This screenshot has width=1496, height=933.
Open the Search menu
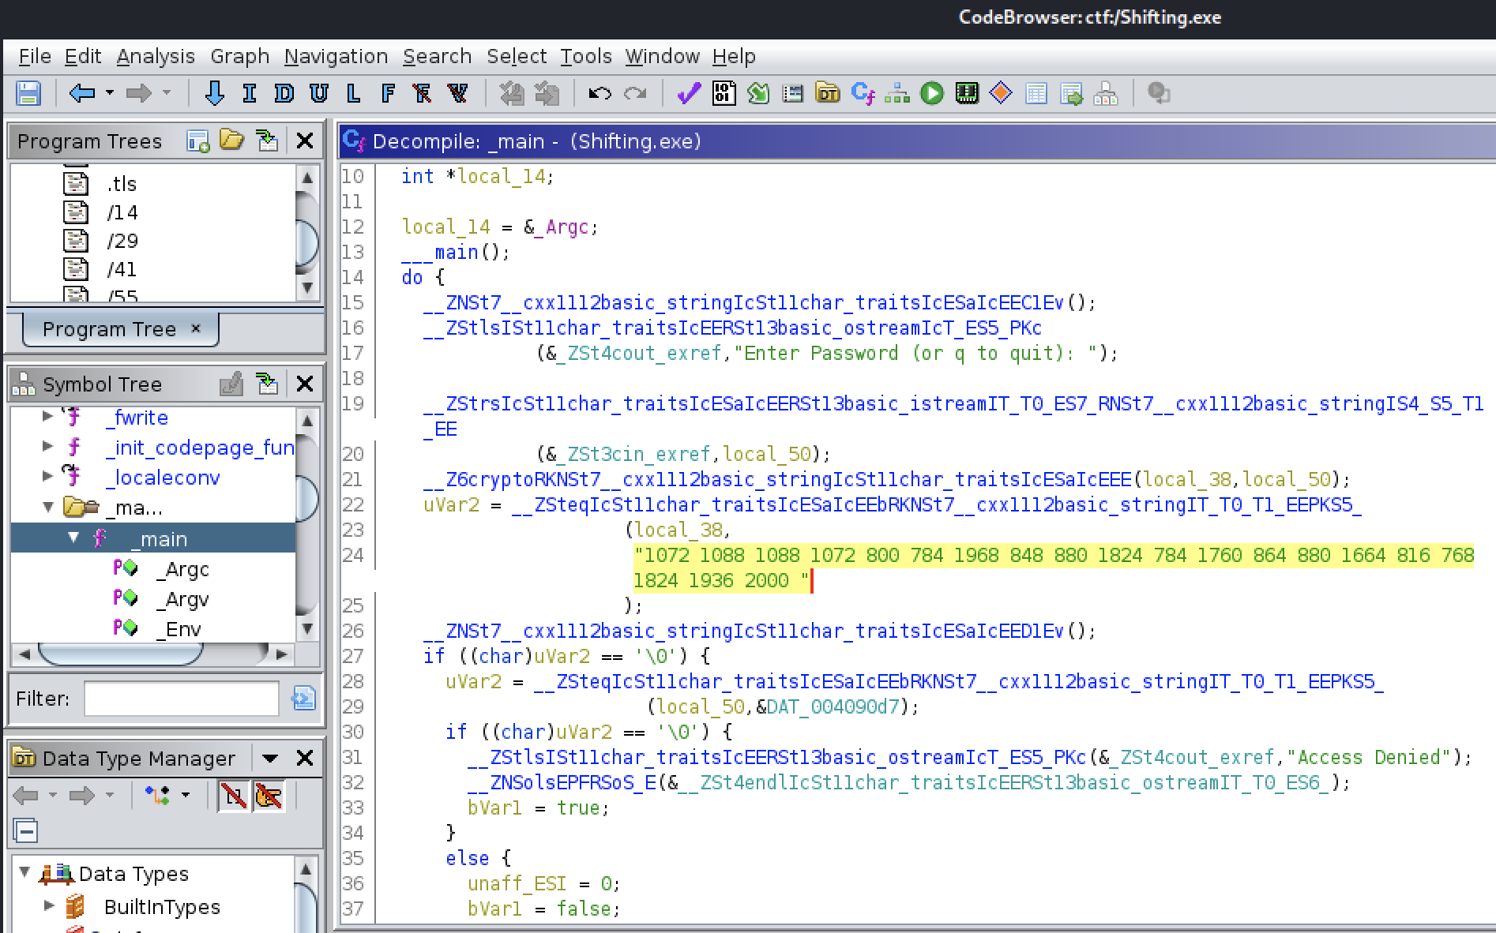[x=437, y=56]
